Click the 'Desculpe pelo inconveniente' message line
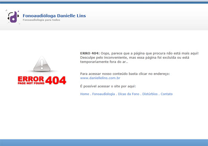The height and width of the screenshot is (146, 208). coord(135,58)
